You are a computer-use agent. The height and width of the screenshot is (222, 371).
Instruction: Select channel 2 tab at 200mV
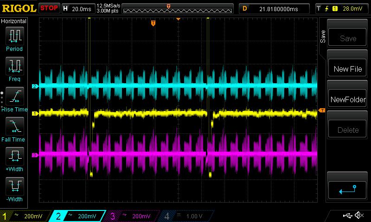tap(78, 216)
